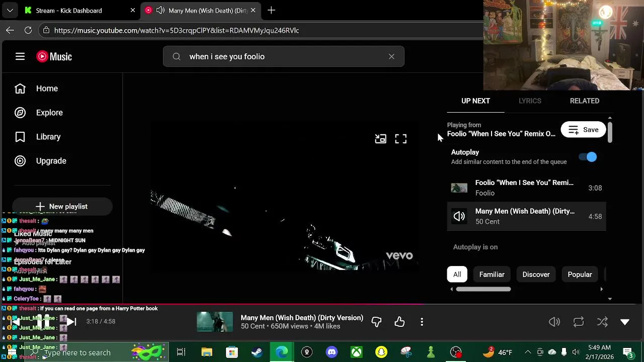Open OBS Studio from taskbar
Image resolution: width=644 pixels, height=362 pixels.
point(456,352)
